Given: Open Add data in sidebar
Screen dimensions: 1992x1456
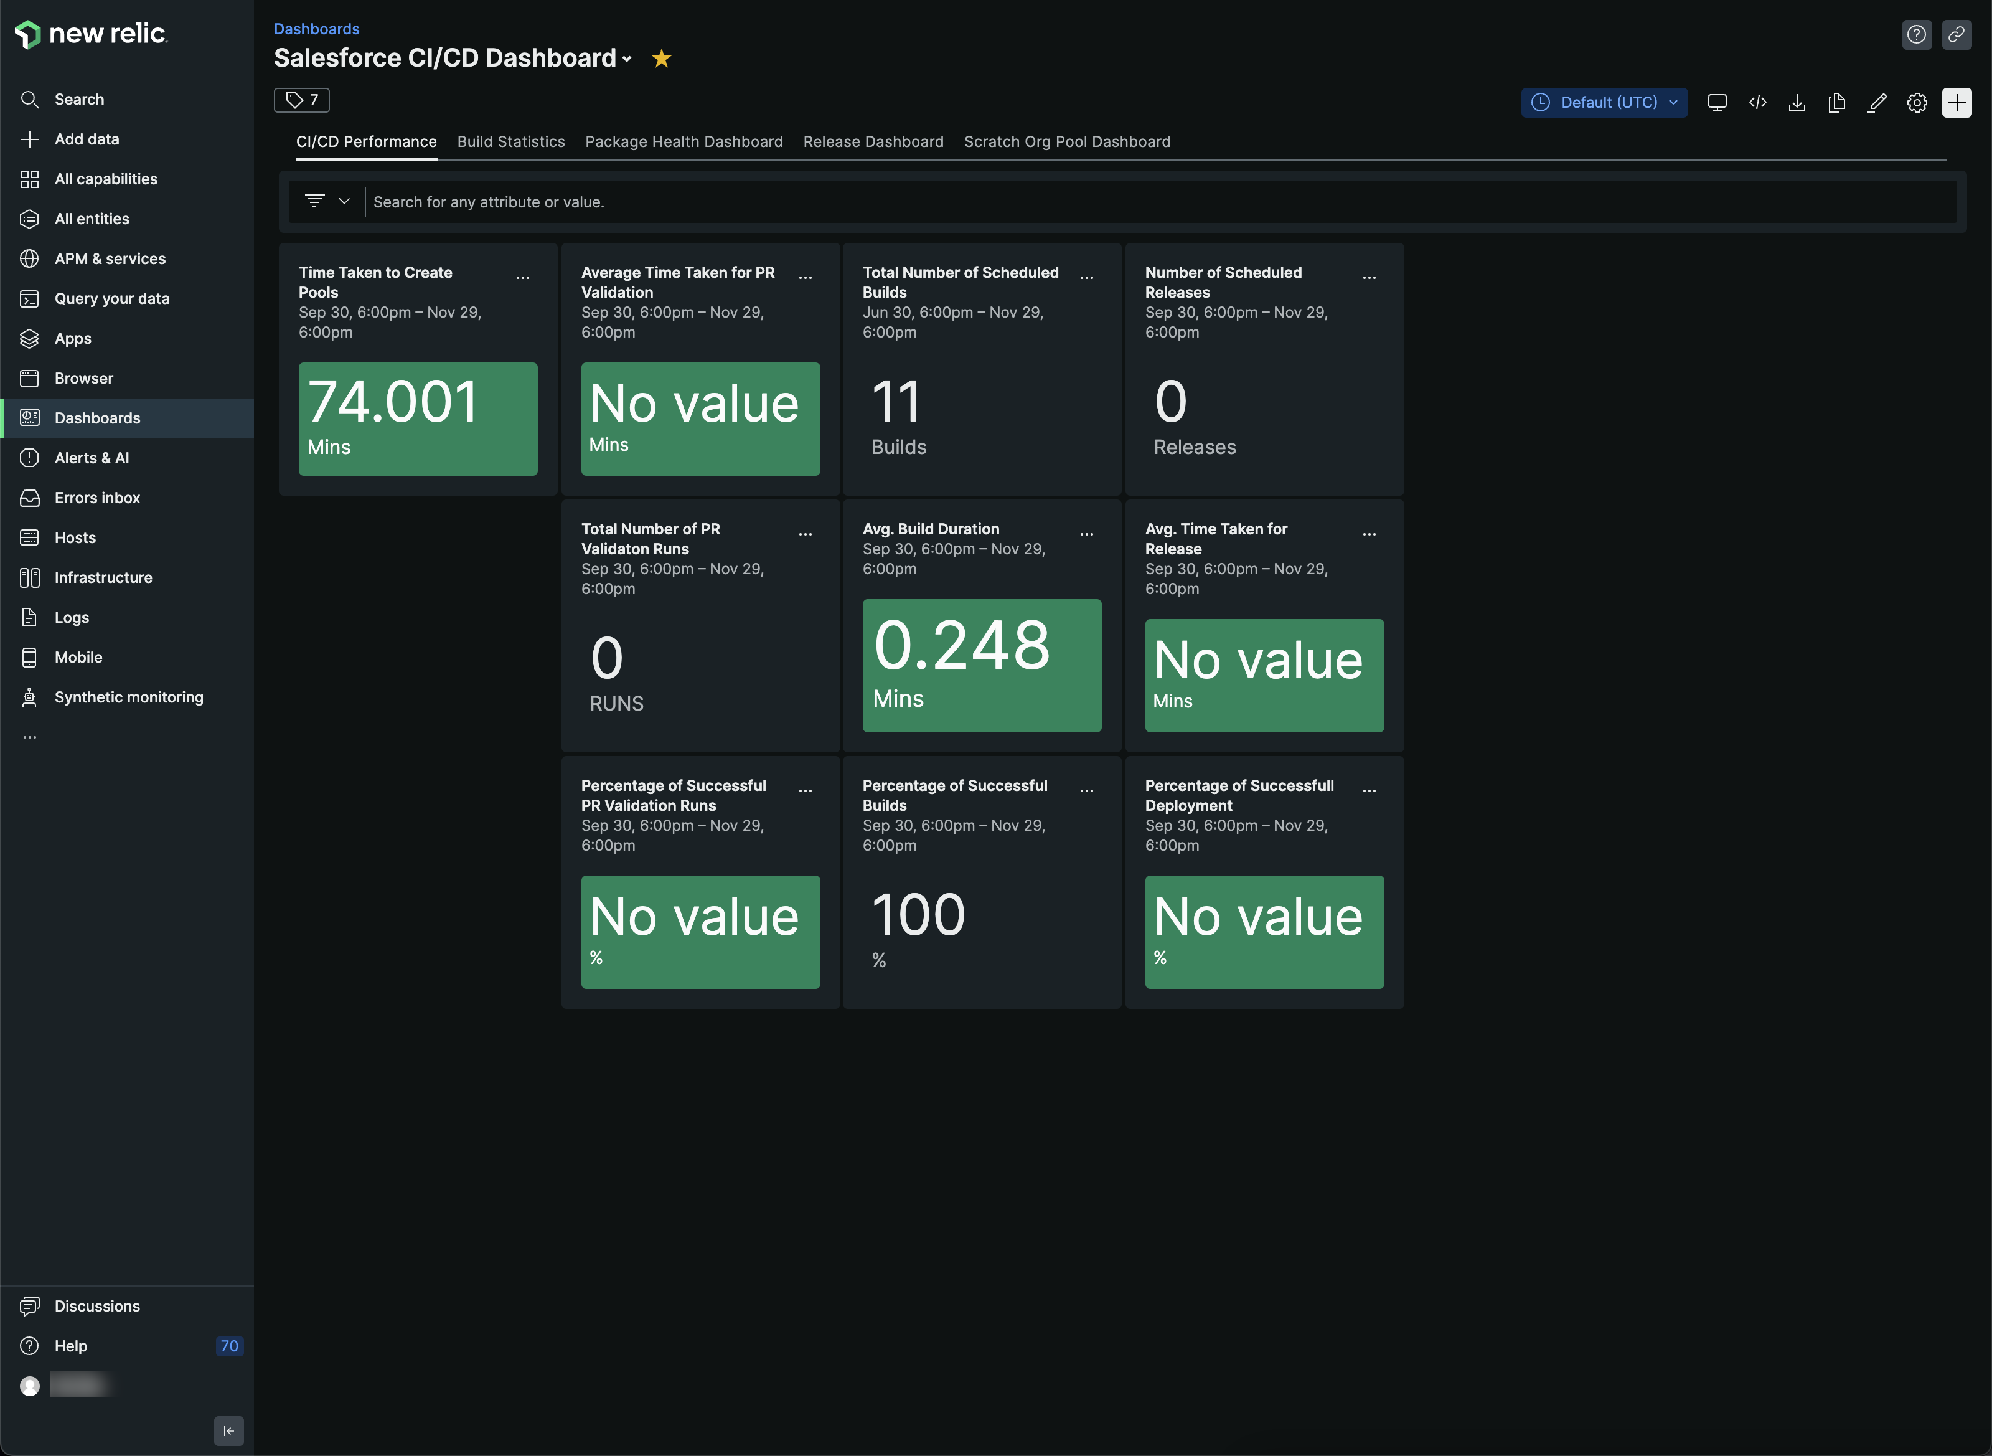Looking at the screenshot, I should coord(127,139).
